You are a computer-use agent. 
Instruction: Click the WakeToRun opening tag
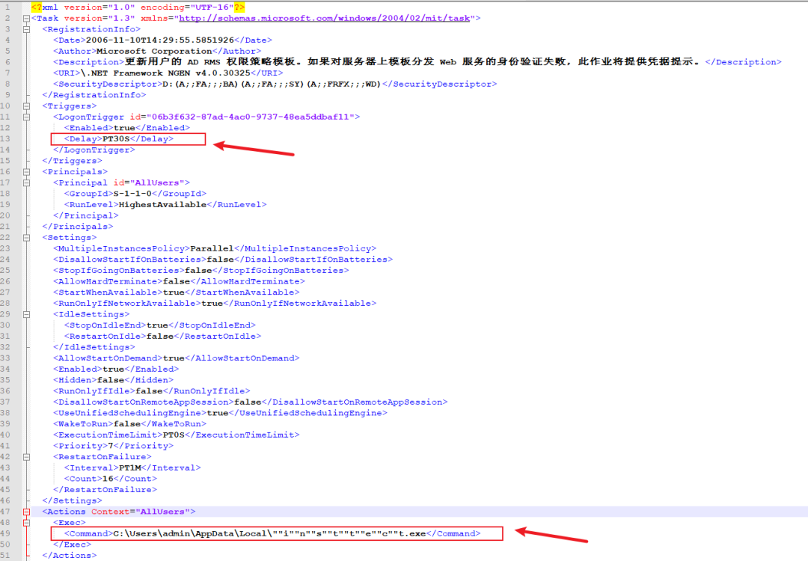tap(84, 424)
